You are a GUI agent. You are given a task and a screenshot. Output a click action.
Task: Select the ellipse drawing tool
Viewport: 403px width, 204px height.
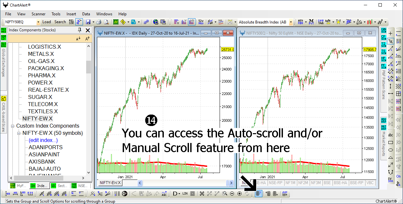point(391,150)
